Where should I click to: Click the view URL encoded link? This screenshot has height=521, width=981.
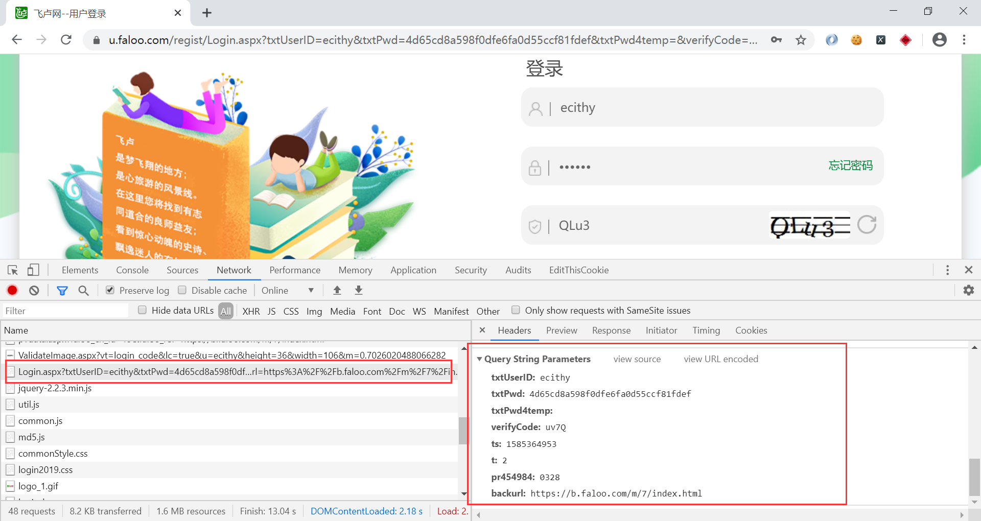(721, 359)
